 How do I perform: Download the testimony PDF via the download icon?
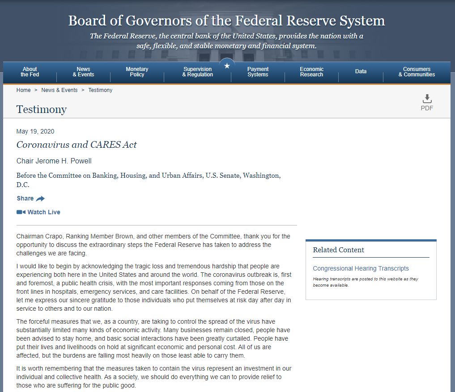427,98
